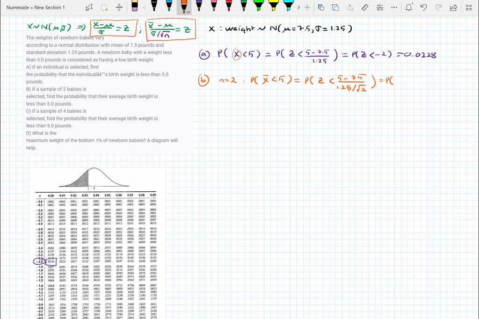Toggle the text selection cursor tool

tap(89, 7)
